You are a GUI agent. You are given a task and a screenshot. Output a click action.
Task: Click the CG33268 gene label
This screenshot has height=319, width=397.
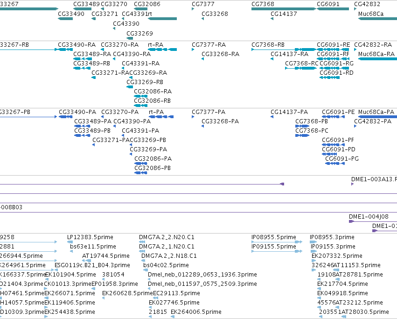tap(215, 14)
